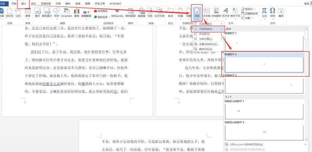The width and height of the screenshot is (312, 152).
Task: Open the 艺术字 (WordArt) gallery
Action: click(x=226, y=13)
